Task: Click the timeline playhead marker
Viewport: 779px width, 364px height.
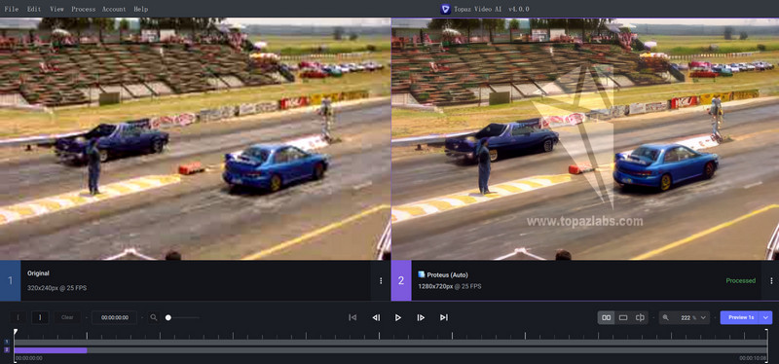Action: (15, 331)
